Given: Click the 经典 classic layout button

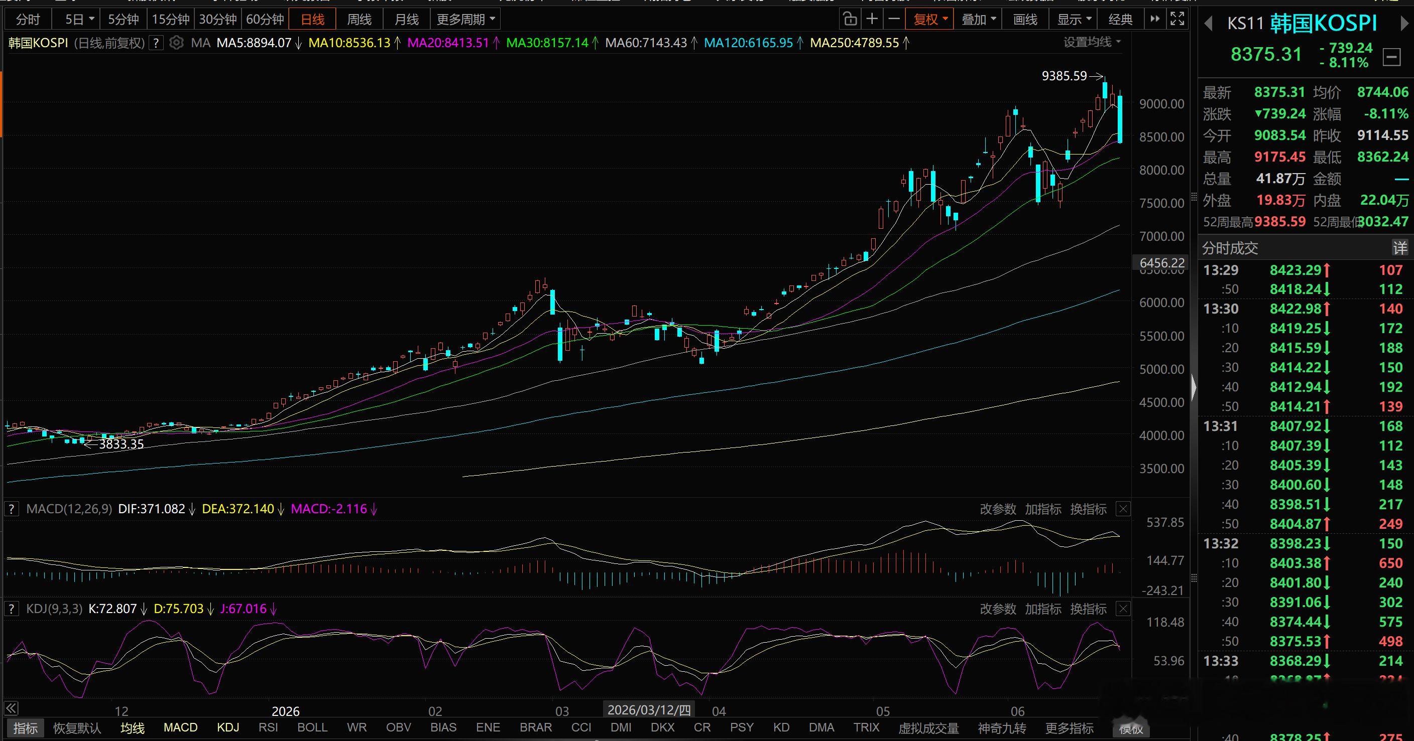Looking at the screenshot, I should coord(1120,20).
